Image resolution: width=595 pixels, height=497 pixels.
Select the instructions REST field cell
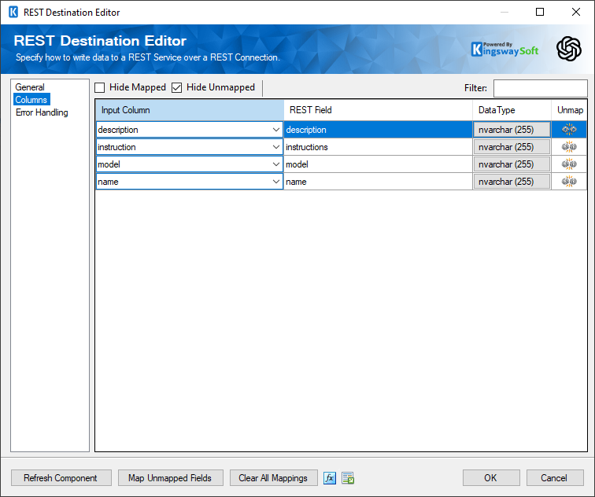click(378, 147)
